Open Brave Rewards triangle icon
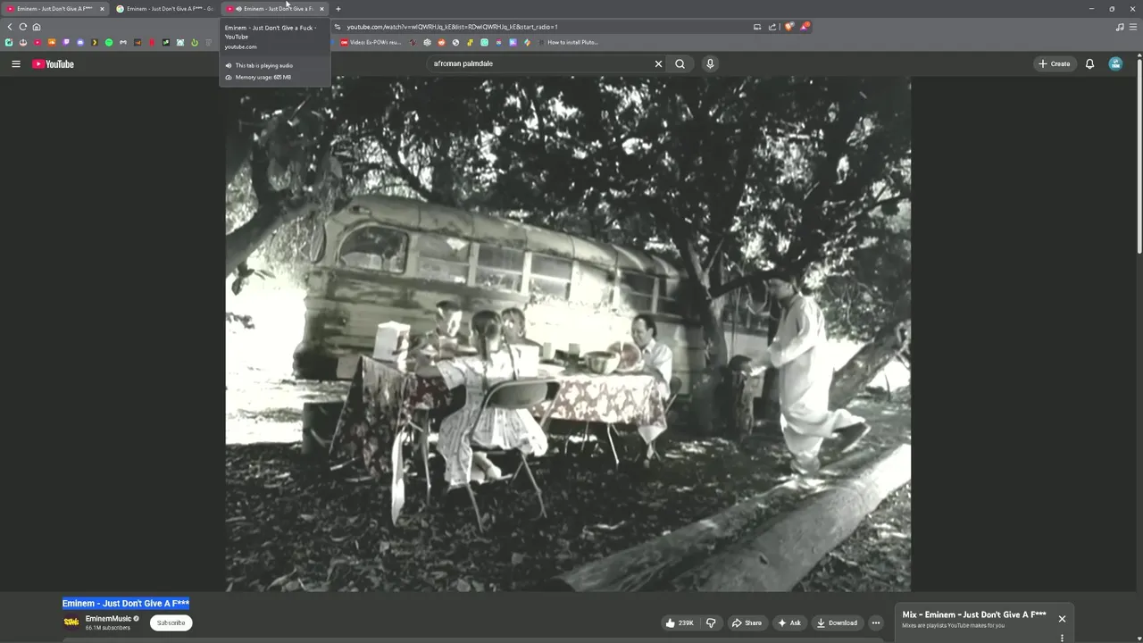 tap(805, 27)
